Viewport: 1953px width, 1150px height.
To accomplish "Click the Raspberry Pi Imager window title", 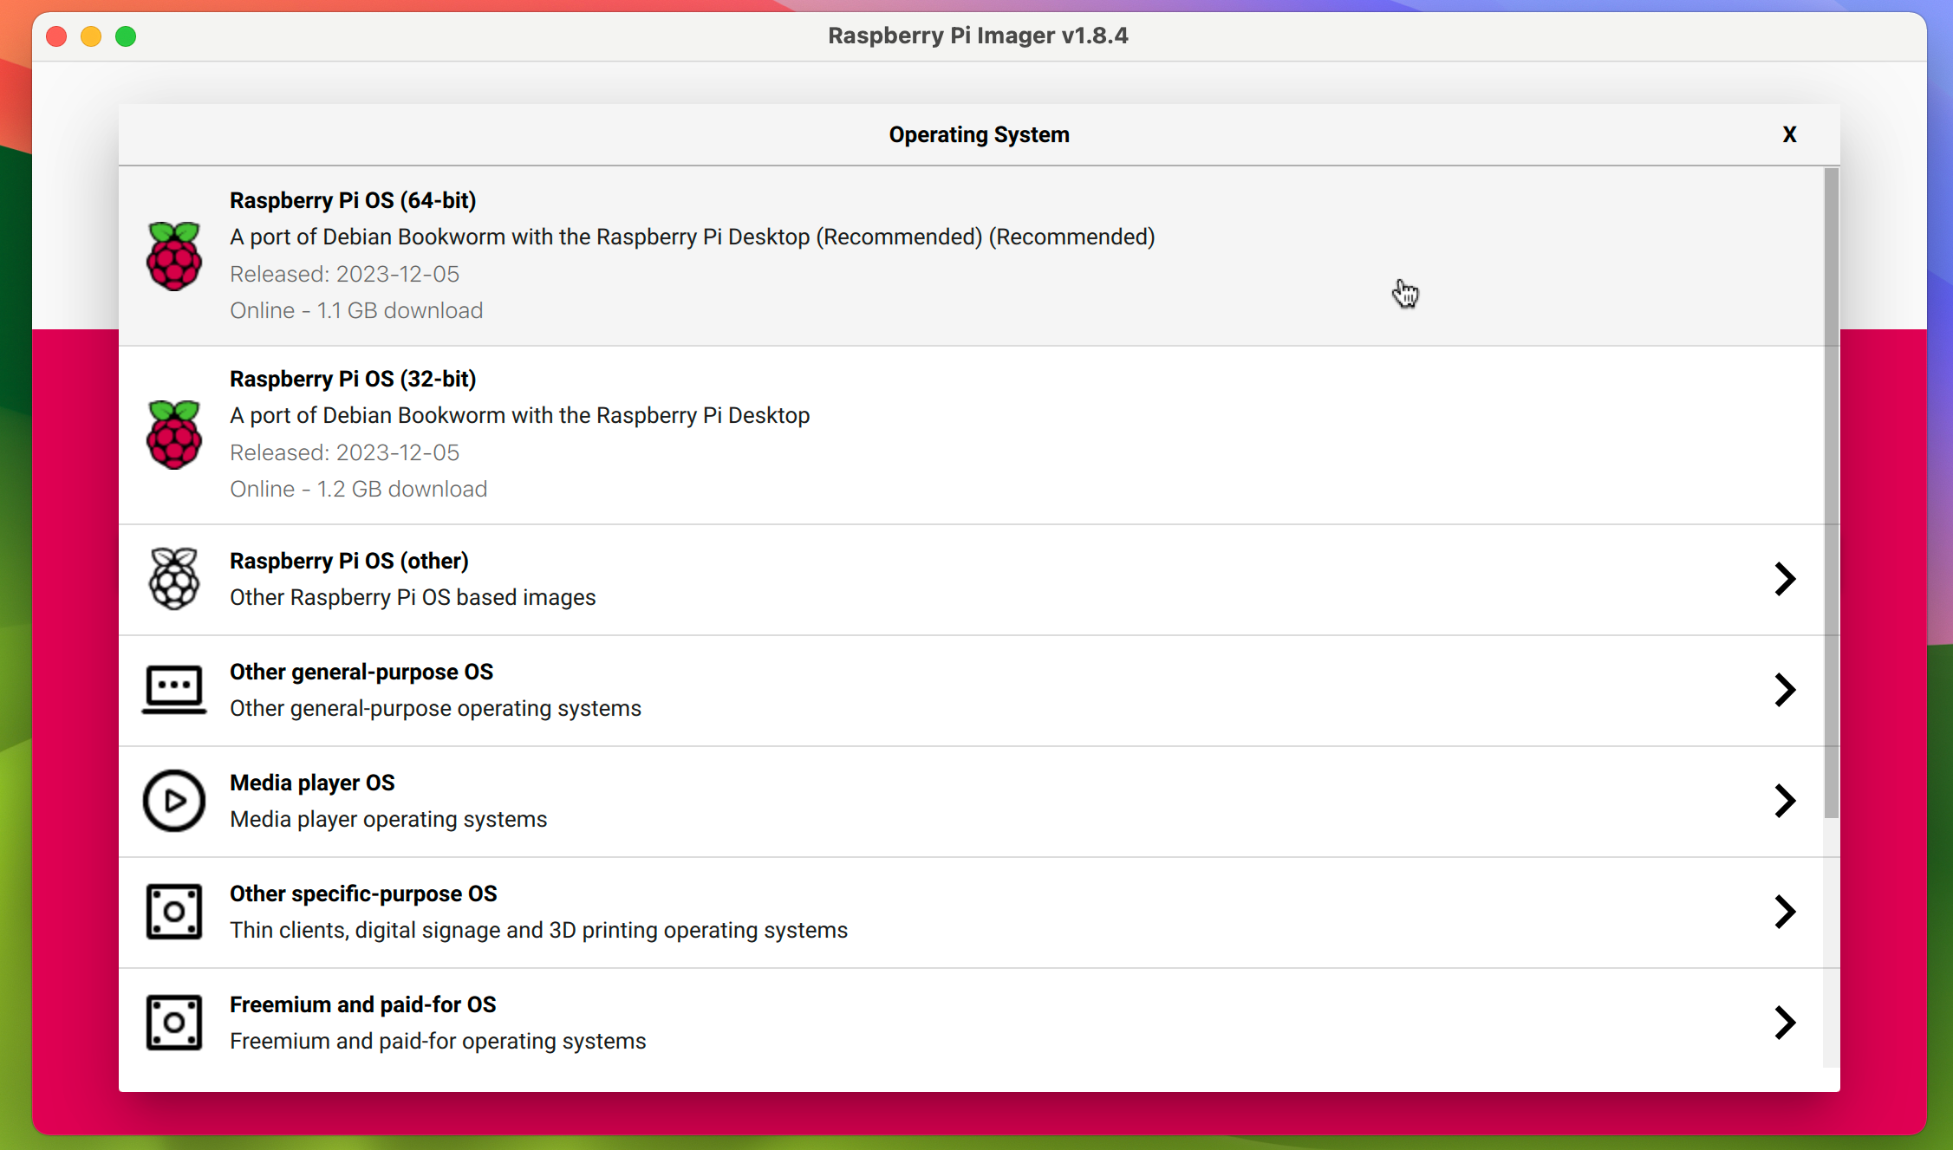I will pyautogui.click(x=978, y=36).
